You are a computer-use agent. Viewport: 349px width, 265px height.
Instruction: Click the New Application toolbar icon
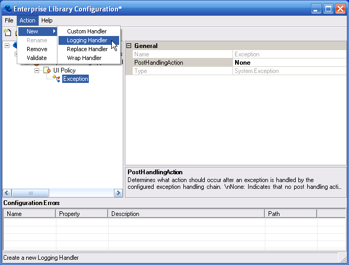click(x=7, y=33)
